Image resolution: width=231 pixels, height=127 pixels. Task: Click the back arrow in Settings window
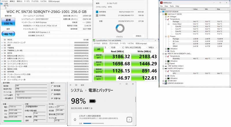71,85
